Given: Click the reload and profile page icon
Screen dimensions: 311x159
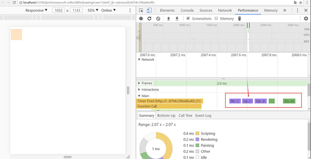Looking at the screenshot, I should [149, 19].
